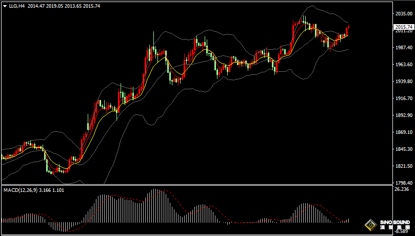The height and width of the screenshot is (236, 415).
Task: Click the 1963.60 price axis label
Action: click(x=403, y=65)
